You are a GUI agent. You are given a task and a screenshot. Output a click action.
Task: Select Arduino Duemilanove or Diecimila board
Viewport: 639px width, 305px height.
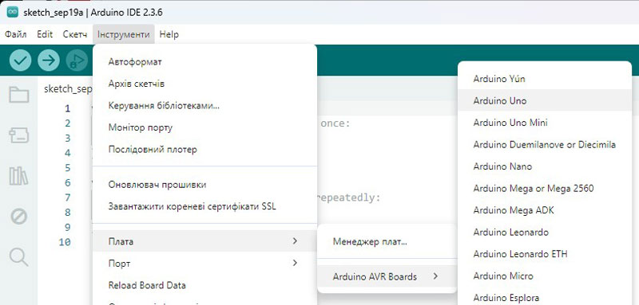(545, 145)
